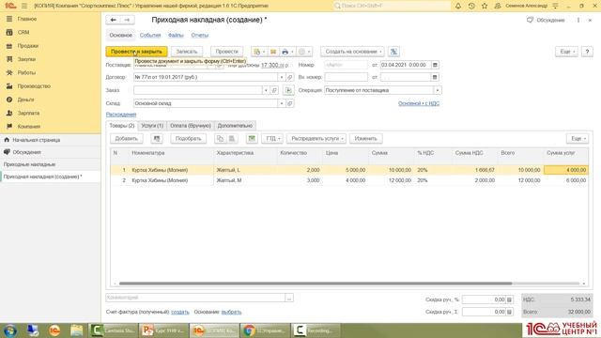Expand the Склад field dropdown arrow
601x338 pixels.
(282, 103)
